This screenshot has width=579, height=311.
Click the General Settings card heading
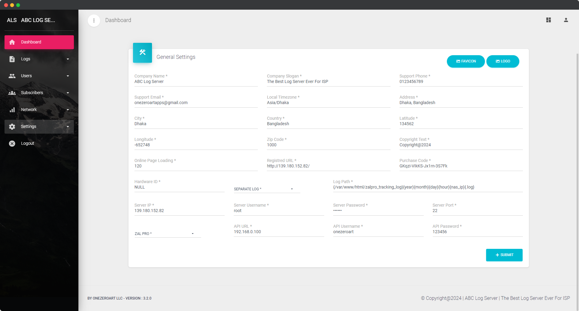(x=176, y=57)
